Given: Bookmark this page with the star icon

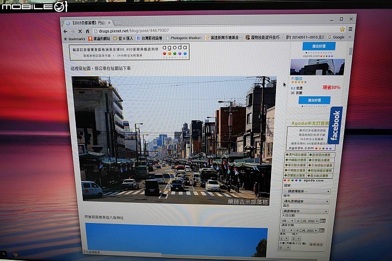Looking at the screenshot, I should (x=342, y=29).
